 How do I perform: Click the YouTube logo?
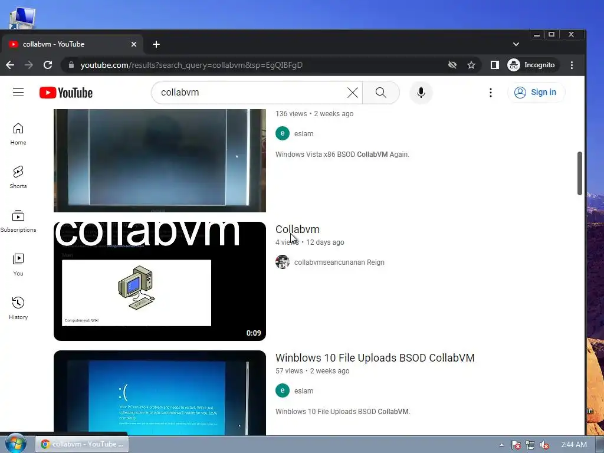pos(66,93)
